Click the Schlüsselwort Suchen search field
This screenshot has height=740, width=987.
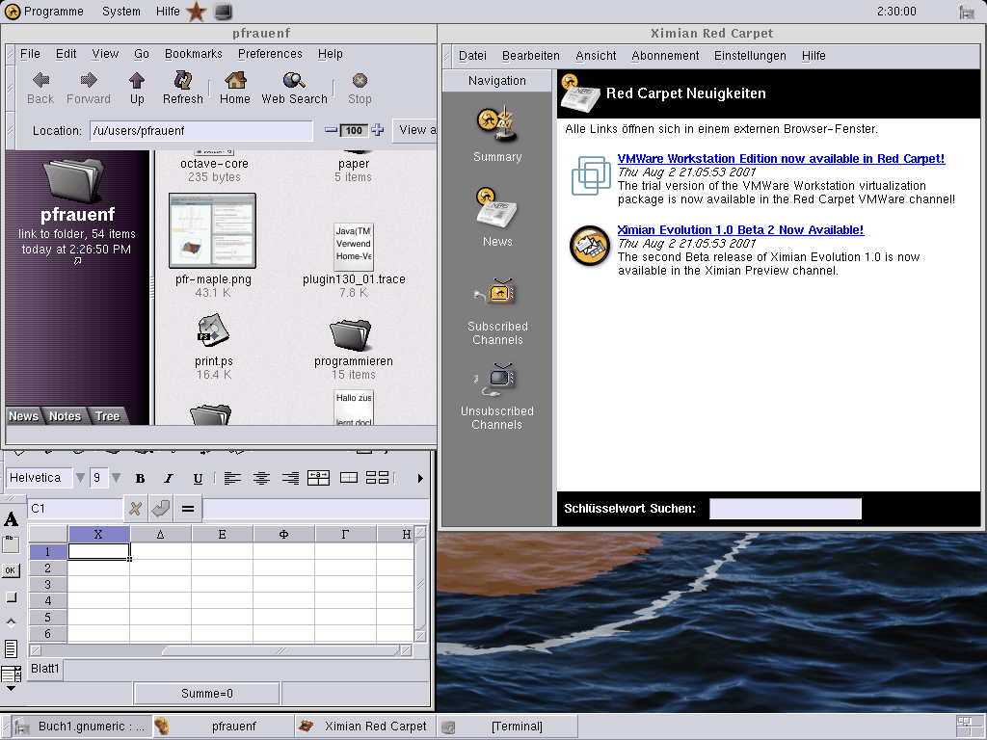[786, 509]
